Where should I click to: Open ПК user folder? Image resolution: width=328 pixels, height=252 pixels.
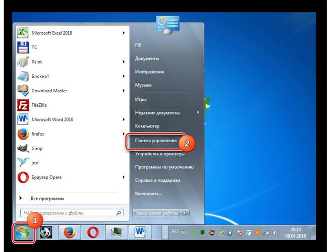[138, 45]
